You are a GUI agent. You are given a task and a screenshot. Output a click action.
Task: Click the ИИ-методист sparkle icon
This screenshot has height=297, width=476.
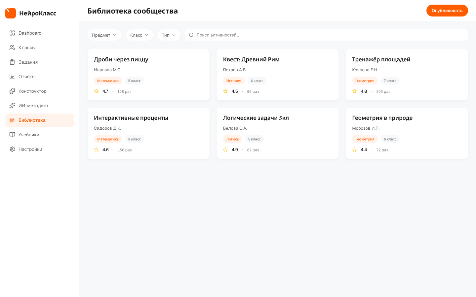pos(12,106)
